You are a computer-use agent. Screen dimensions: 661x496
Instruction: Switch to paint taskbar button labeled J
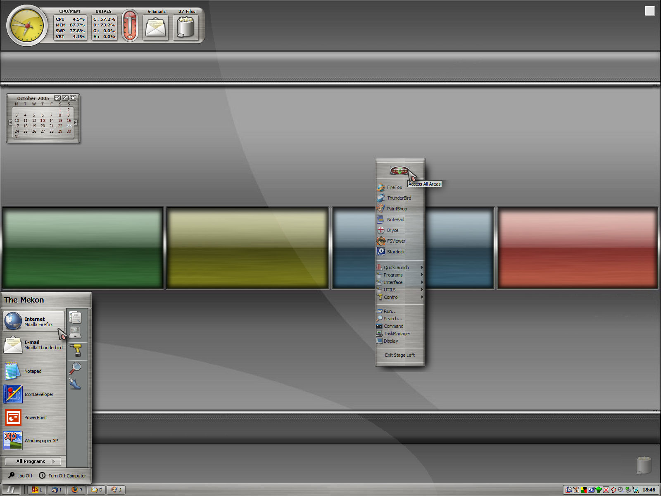coord(116,490)
